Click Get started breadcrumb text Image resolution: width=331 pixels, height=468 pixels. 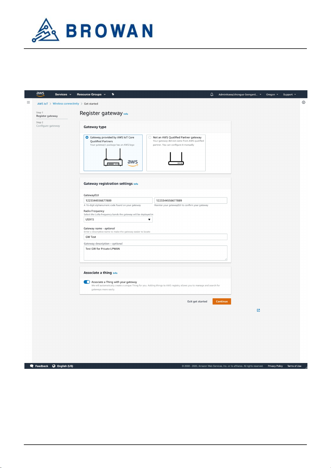91,104
